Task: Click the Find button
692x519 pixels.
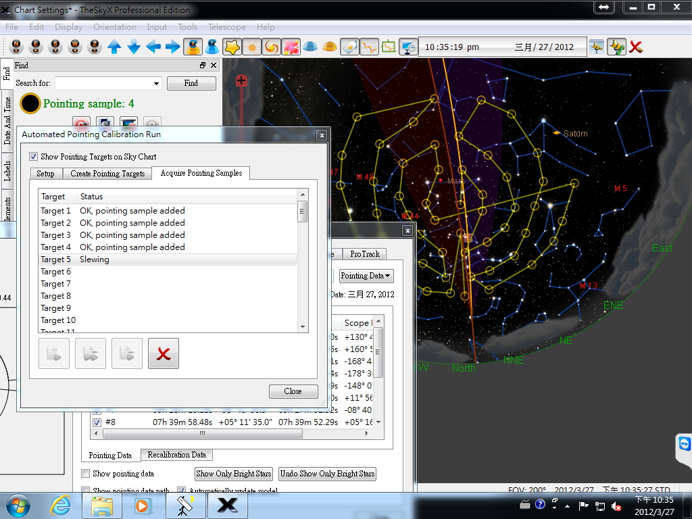Action: point(191,83)
